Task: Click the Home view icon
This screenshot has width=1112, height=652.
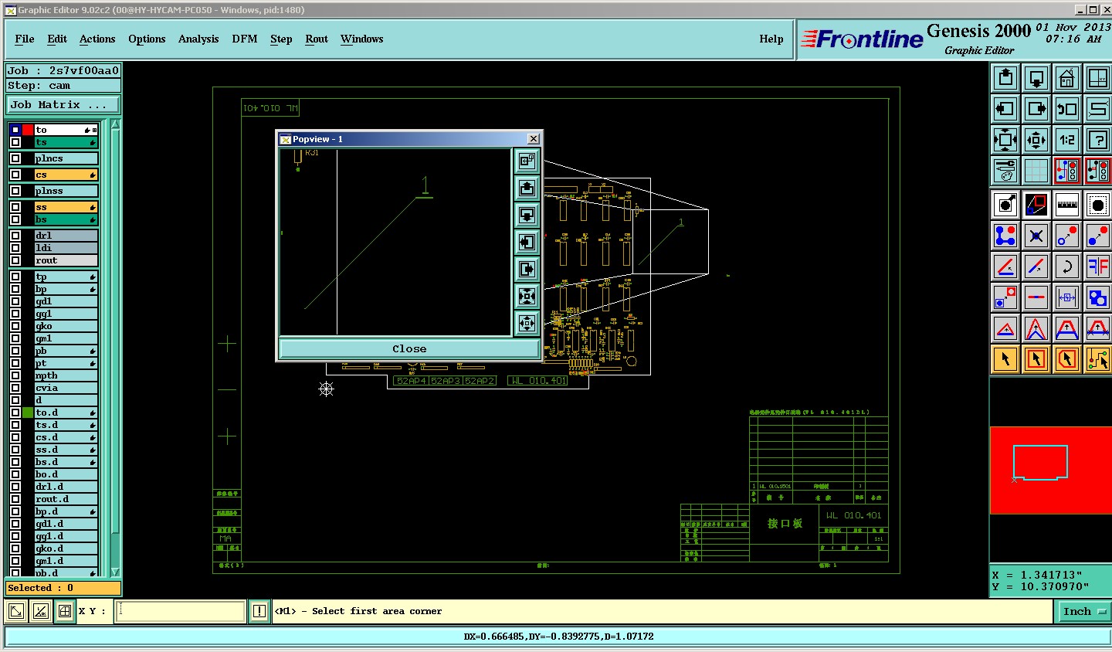Action: click(1066, 78)
